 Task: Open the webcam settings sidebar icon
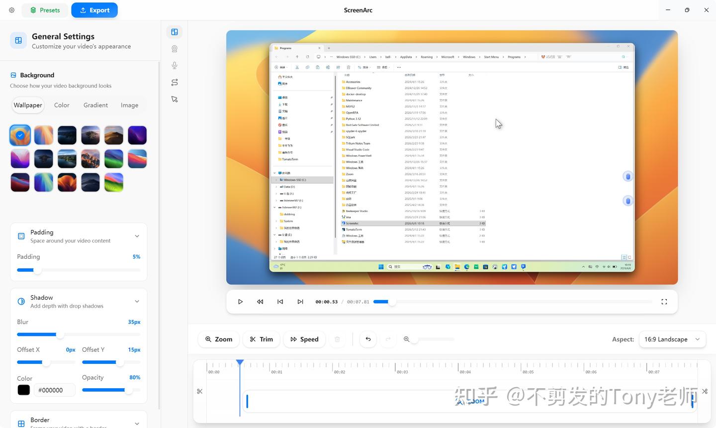click(175, 49)
